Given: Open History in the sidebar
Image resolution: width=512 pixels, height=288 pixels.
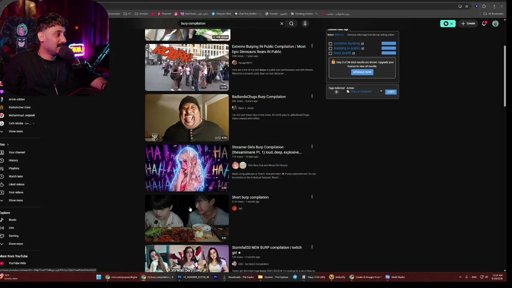Looking at the screenshot, I should tap(13, 160).
